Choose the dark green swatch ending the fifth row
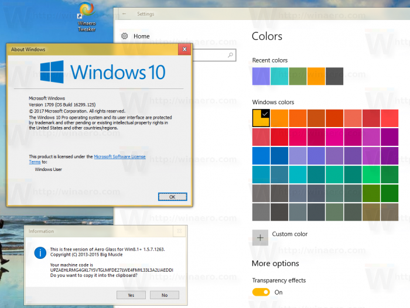Viewport: 410px width, 308px height. [x=389, y=193]
